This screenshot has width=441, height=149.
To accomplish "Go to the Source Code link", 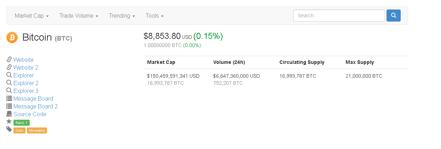I will click(30, 114).
